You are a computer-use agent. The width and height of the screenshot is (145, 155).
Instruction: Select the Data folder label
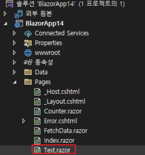[41, 72]
